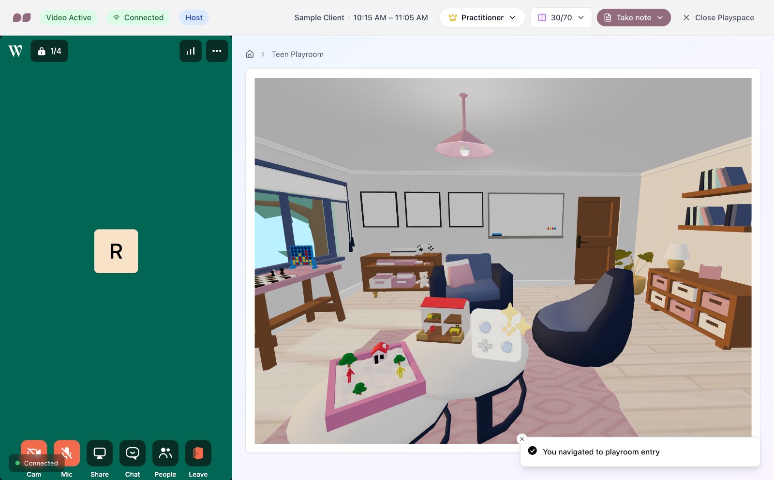774x480 pixels.
Task: Open connection stats bars icon
Action: [x=191, y=51]
